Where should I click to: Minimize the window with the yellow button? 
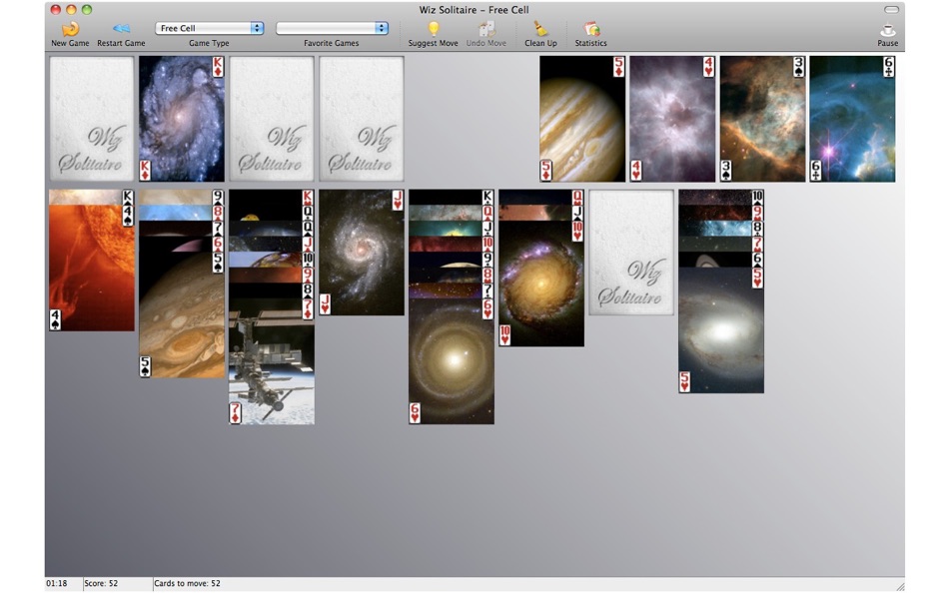(x=71, y=10)
